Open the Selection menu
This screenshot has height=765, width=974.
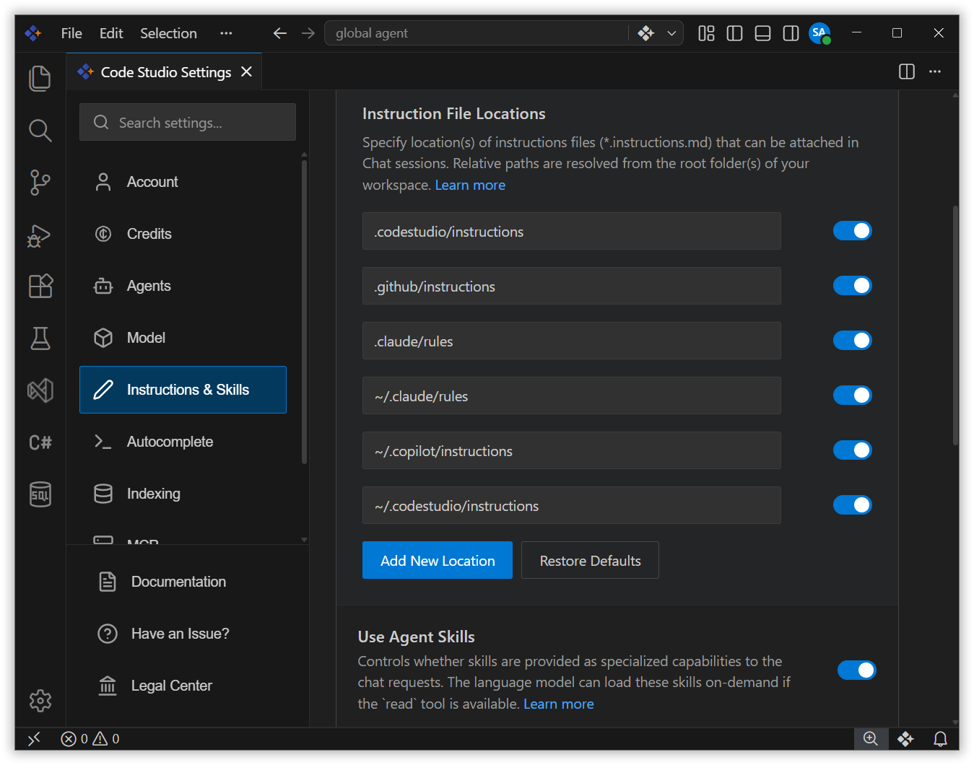point(168,33)
